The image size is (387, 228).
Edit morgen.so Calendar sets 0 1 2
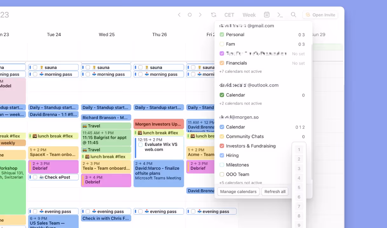[x=300, y=127]
